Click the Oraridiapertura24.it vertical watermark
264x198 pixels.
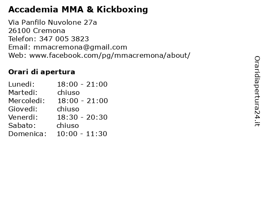257,91
